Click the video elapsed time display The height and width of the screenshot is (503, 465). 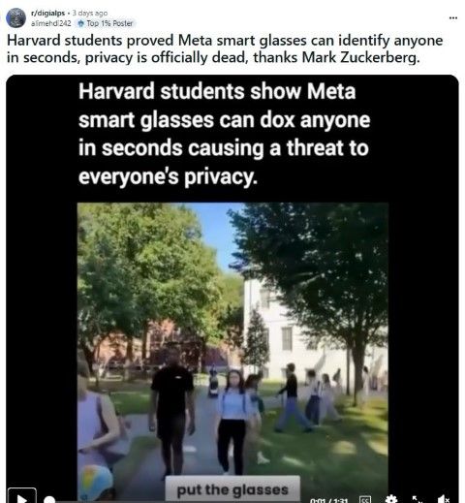[x=328, y=500]
